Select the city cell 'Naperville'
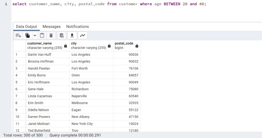This screenshot has height=138, width=262. (91, 96)
